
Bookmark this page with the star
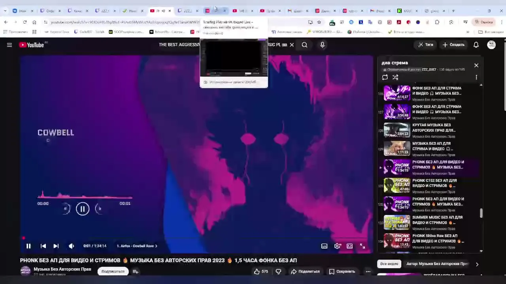(x=319, y=22)
